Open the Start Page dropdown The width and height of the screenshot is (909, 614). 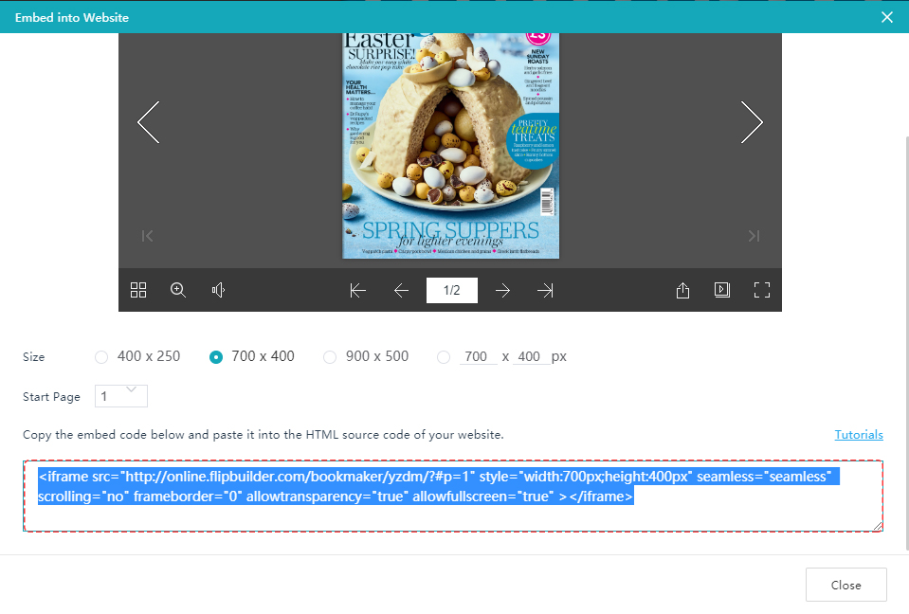coord(121,396)
